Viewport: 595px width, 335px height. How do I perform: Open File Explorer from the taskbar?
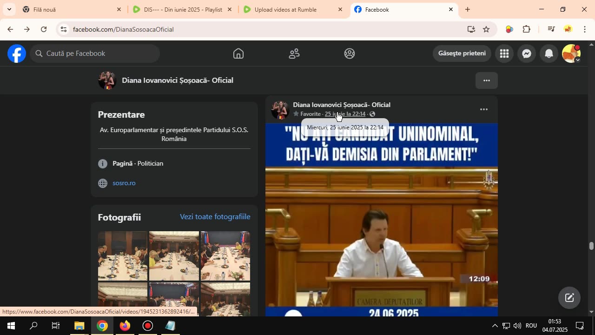coord(79,326)
